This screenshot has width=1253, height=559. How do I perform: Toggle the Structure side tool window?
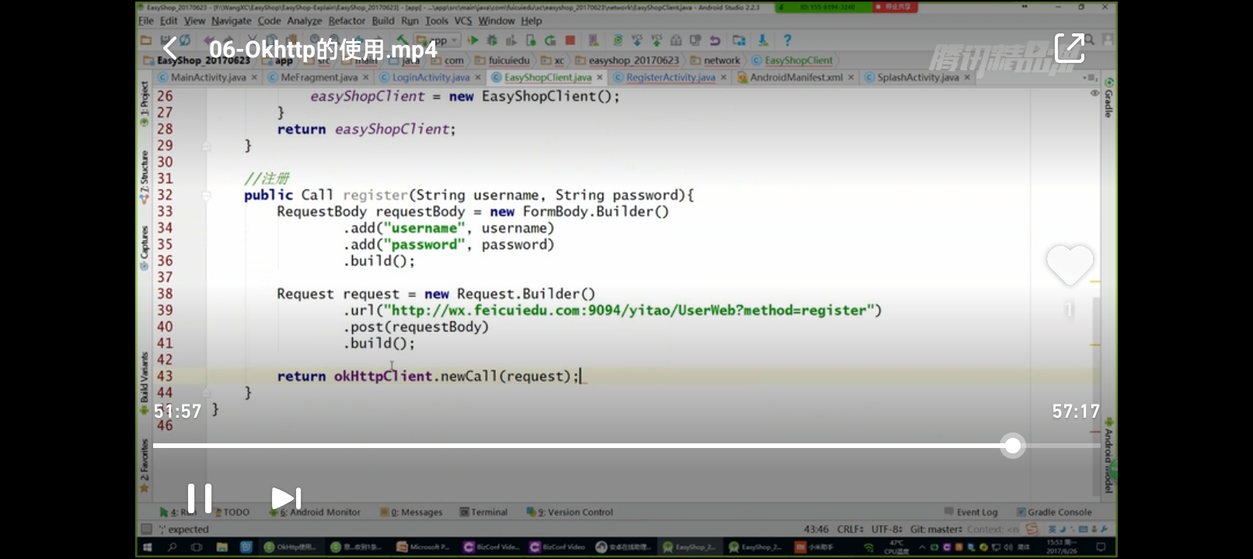145,178
